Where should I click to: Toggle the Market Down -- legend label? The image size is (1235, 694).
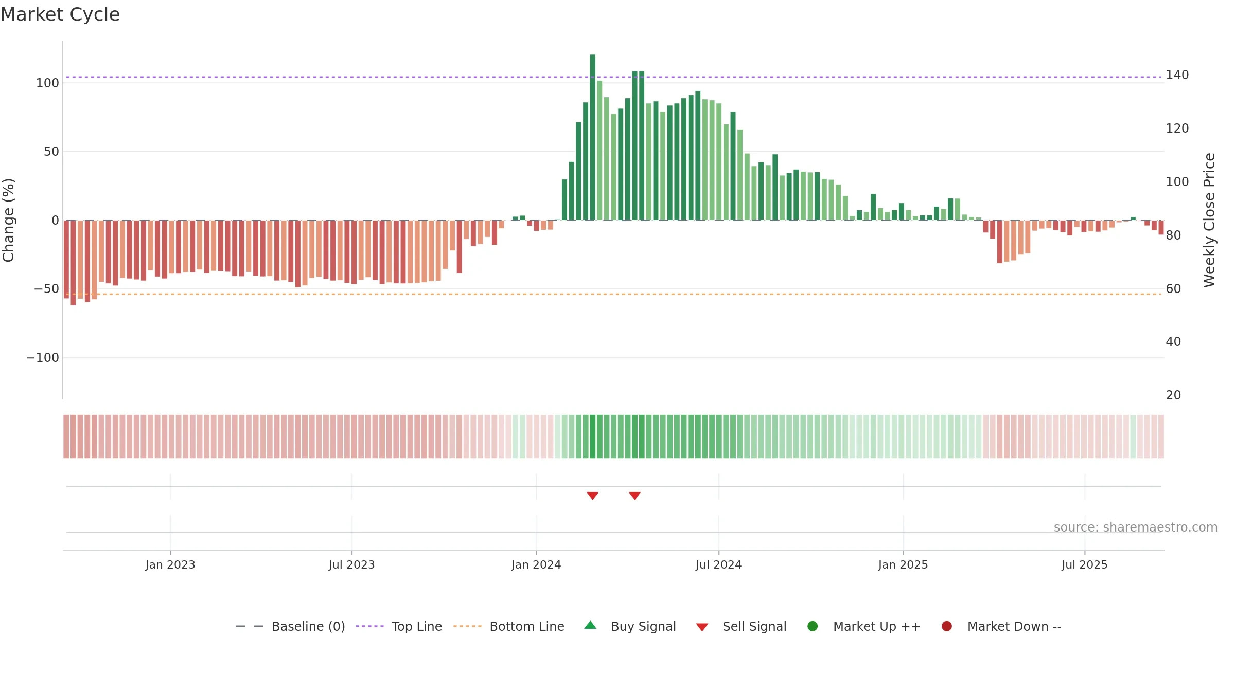coord(1014,627)
